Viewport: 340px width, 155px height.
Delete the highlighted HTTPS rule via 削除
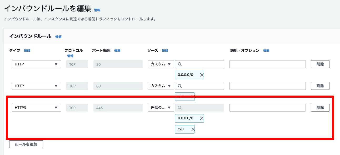click(x=320, y=107)
